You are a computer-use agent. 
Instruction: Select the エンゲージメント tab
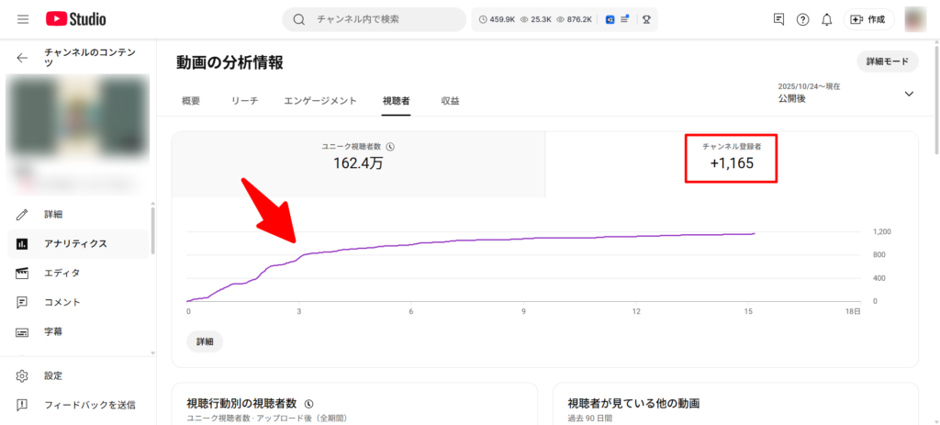coord(320,101)
